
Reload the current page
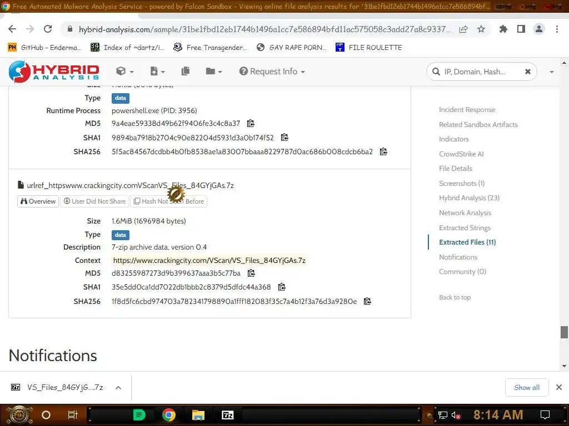(x=48, y=29)
